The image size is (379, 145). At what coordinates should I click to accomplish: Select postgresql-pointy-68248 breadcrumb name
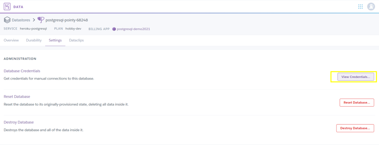[x=67, y=20]
